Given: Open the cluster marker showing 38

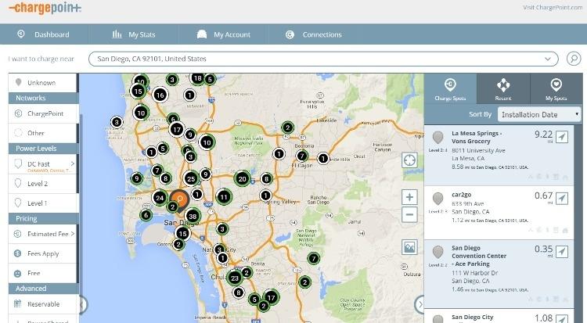Looking at the screenshot, I should pyautogui.click(x=193, y=216).
